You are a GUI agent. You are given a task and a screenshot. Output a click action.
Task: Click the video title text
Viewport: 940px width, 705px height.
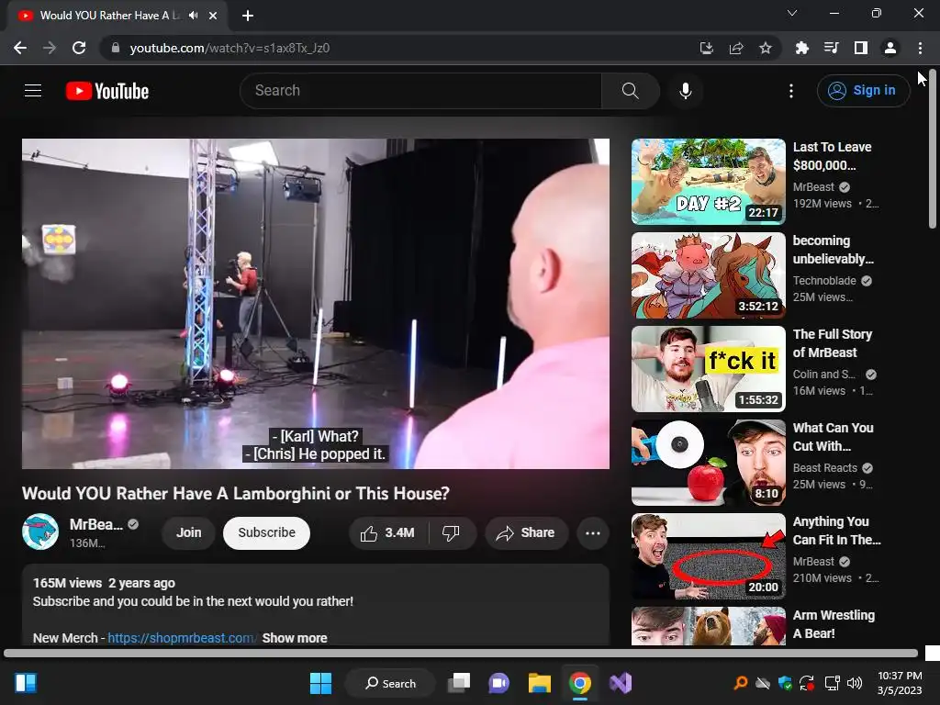236,493
